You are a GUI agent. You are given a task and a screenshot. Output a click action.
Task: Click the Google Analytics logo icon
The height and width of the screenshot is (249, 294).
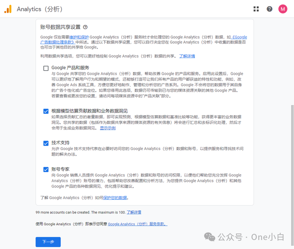click(x=8, y=9)
